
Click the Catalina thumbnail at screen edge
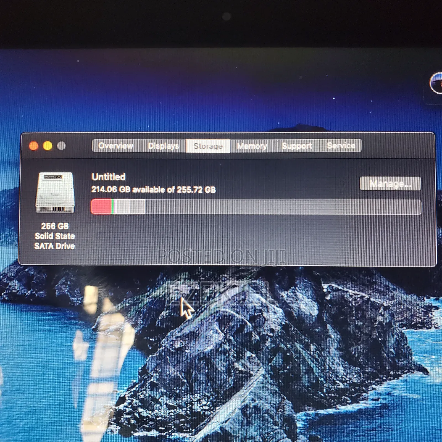pyautogui.click(x=436, y=83)
